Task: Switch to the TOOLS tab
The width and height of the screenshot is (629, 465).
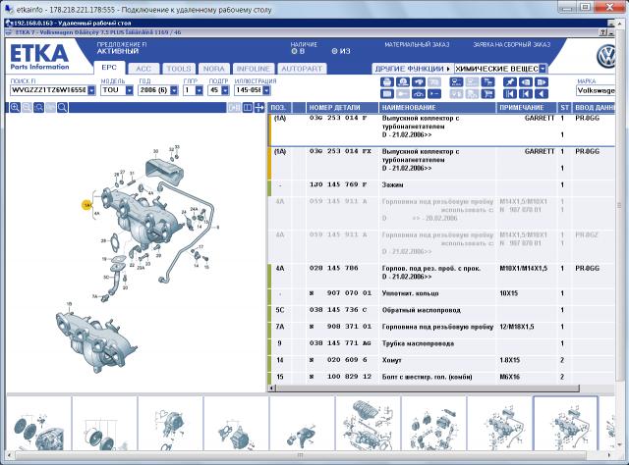Action: 179,69
